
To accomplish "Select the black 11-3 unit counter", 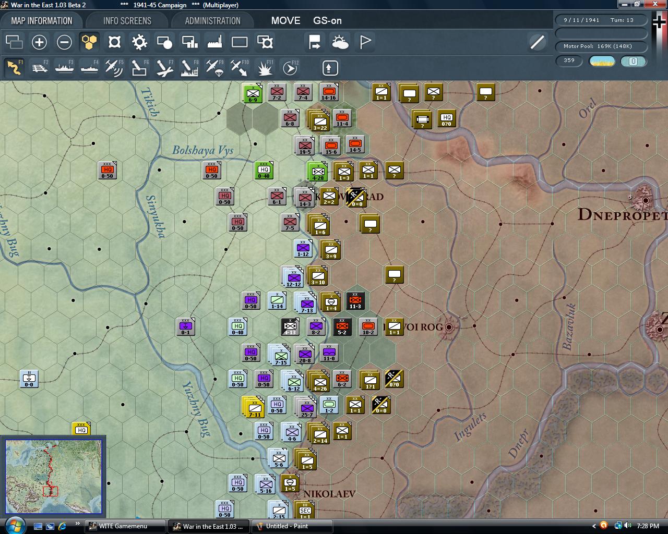I will click(x=355, y=300).
